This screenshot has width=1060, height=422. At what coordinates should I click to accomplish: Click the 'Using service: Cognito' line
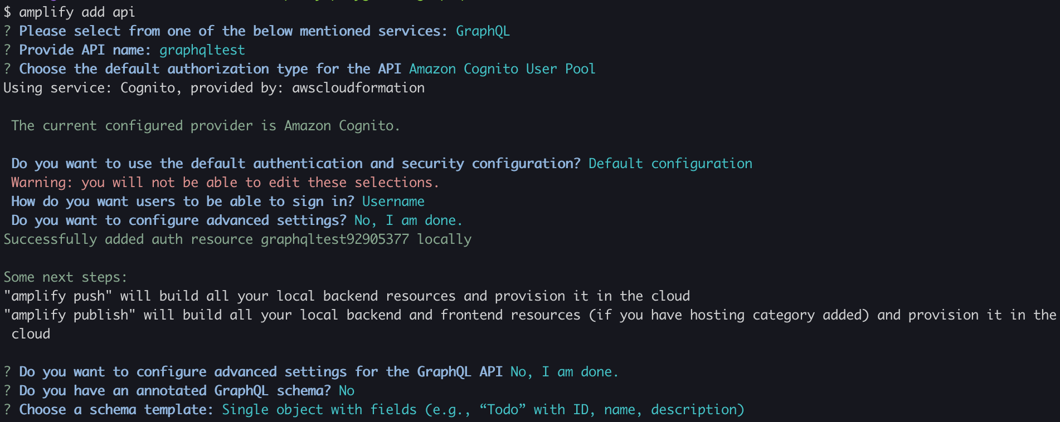pyautogui.click(x=214, y=88)
